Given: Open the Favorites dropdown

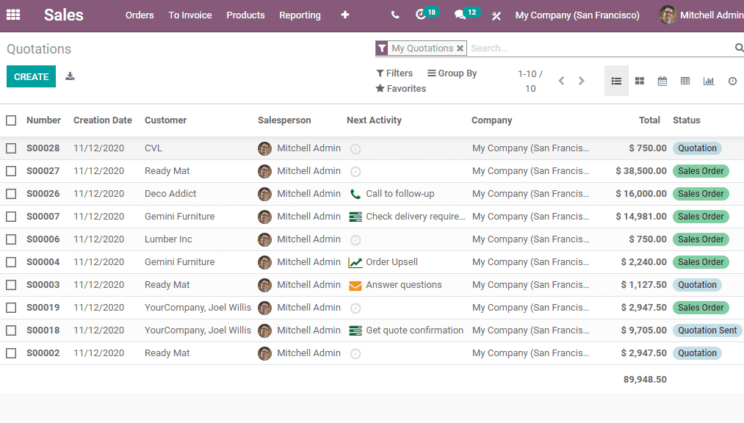Looking at the screenshot, I should [400, 88].
